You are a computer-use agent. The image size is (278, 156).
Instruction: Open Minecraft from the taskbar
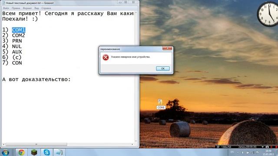34,152
